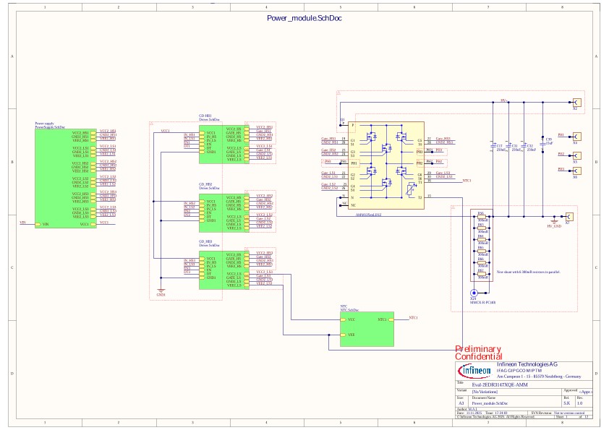
Task: Select the X4 connector for PH1
Action: click(x=576, y=137)
